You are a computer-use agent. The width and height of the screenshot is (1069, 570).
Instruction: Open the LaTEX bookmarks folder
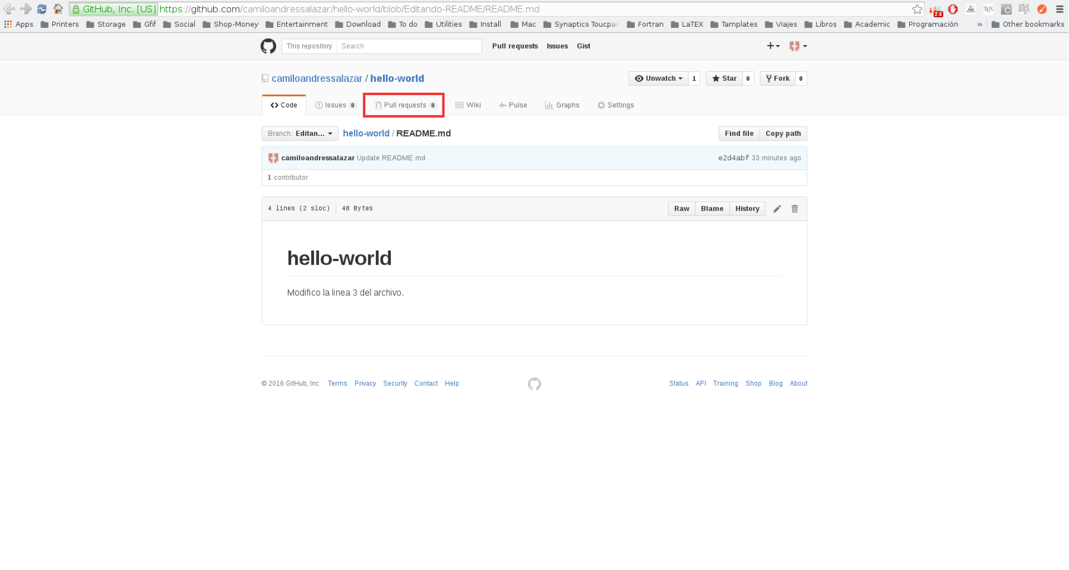[687, 24]
